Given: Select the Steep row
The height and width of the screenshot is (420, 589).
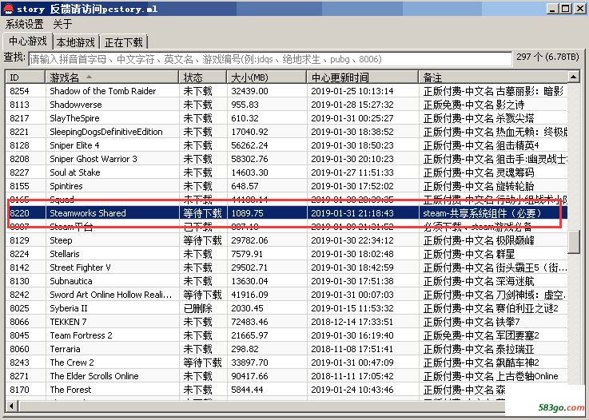Looking at the screenshot, I should [x=286, y=240].
